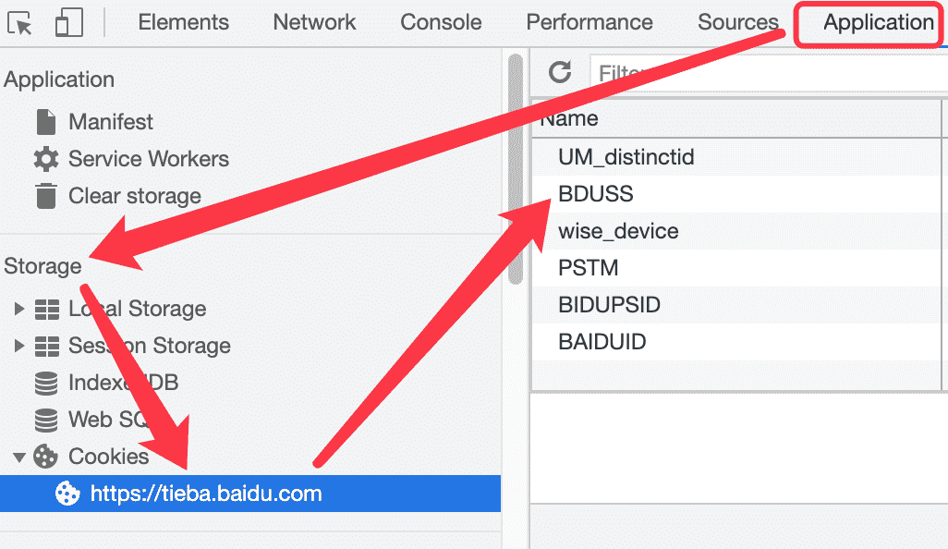
Task: Open Service Workers gear icon
Action: click(x=46, y=159)
